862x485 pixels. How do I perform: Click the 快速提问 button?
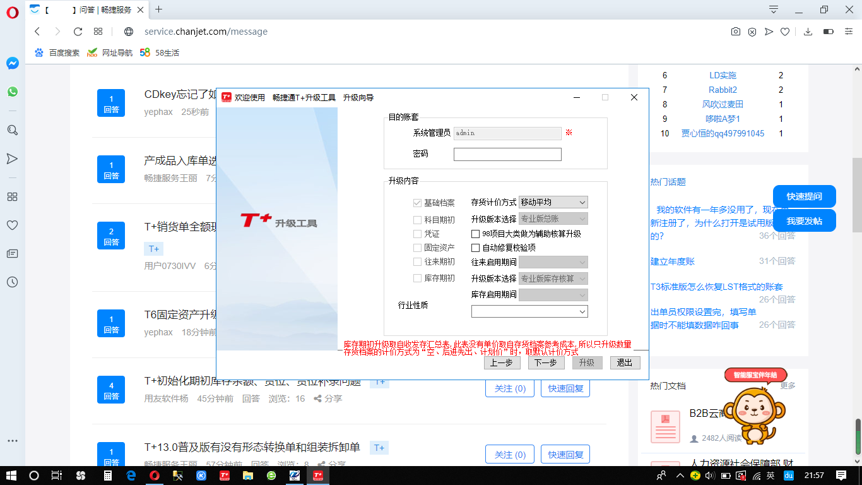[805, 196]
